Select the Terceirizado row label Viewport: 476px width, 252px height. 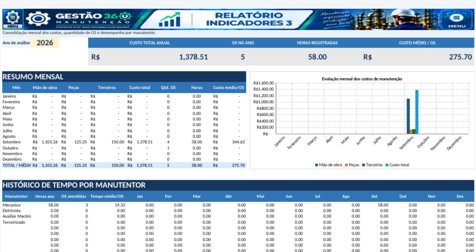(x=14, y=222)
